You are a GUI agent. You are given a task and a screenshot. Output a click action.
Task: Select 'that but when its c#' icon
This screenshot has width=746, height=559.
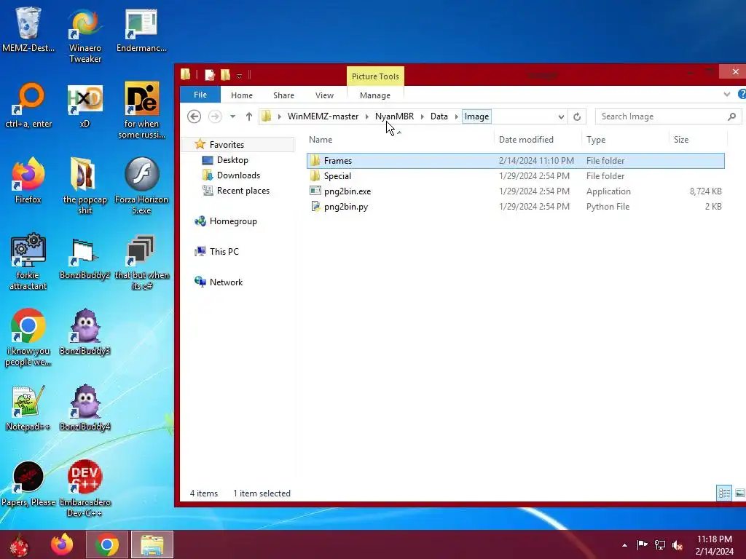pyautogui.click(x=141, y=262)
